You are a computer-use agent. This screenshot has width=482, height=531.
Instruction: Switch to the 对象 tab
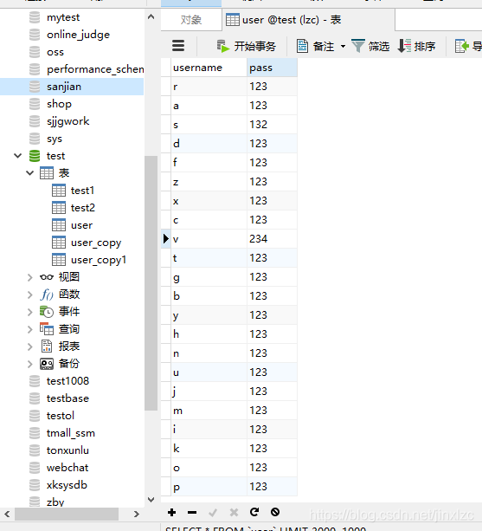pos(191,20)
